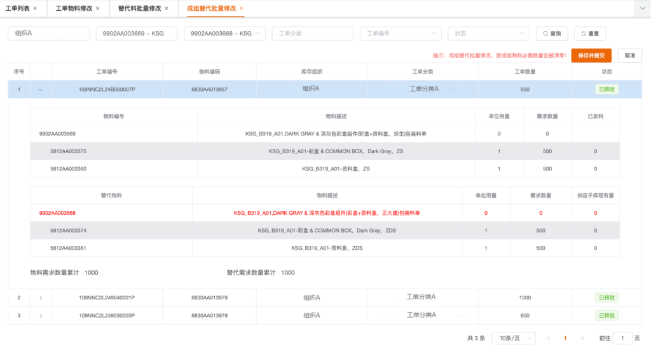Click quantity 600 in row 3

524,315
